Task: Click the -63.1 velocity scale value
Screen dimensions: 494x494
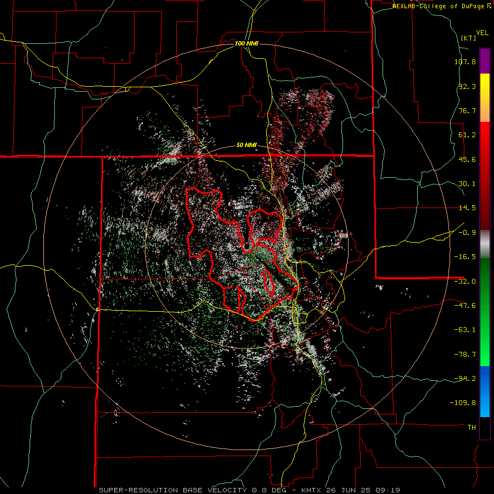Action: [465, 330]
